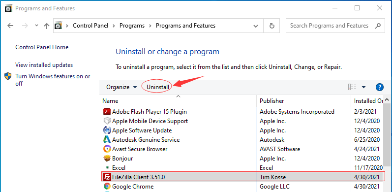Open Control Panel Home link
Viewport: 392px width, 192px height.
click(x=42, y=47)
